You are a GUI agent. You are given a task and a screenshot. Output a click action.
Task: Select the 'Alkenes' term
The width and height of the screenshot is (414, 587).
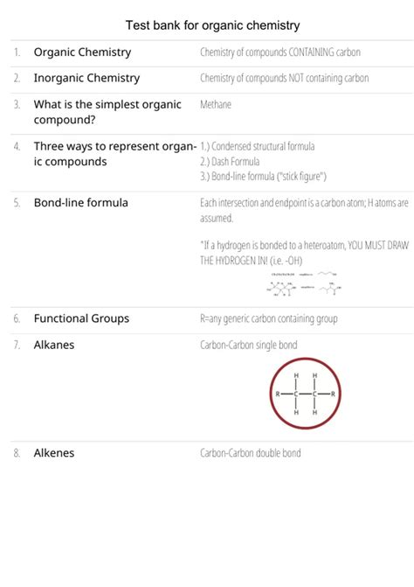pyautogui.click(x=54, y=453)
